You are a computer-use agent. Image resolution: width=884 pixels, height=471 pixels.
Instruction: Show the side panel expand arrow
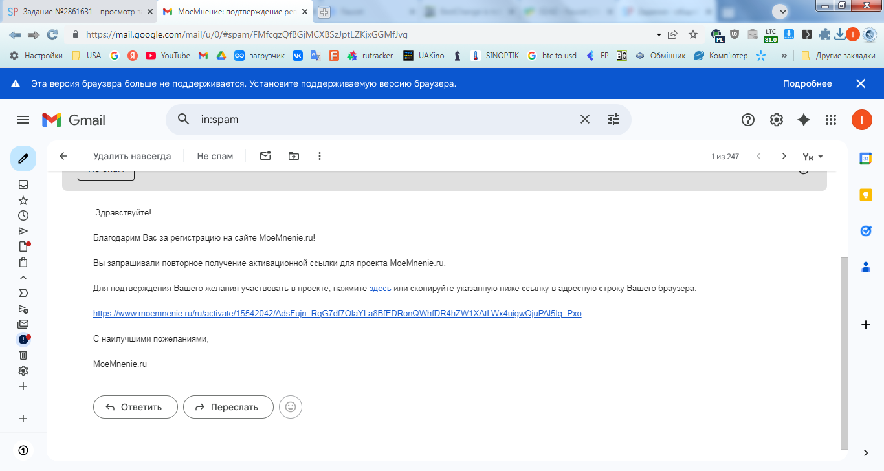(x=866, y=452)
